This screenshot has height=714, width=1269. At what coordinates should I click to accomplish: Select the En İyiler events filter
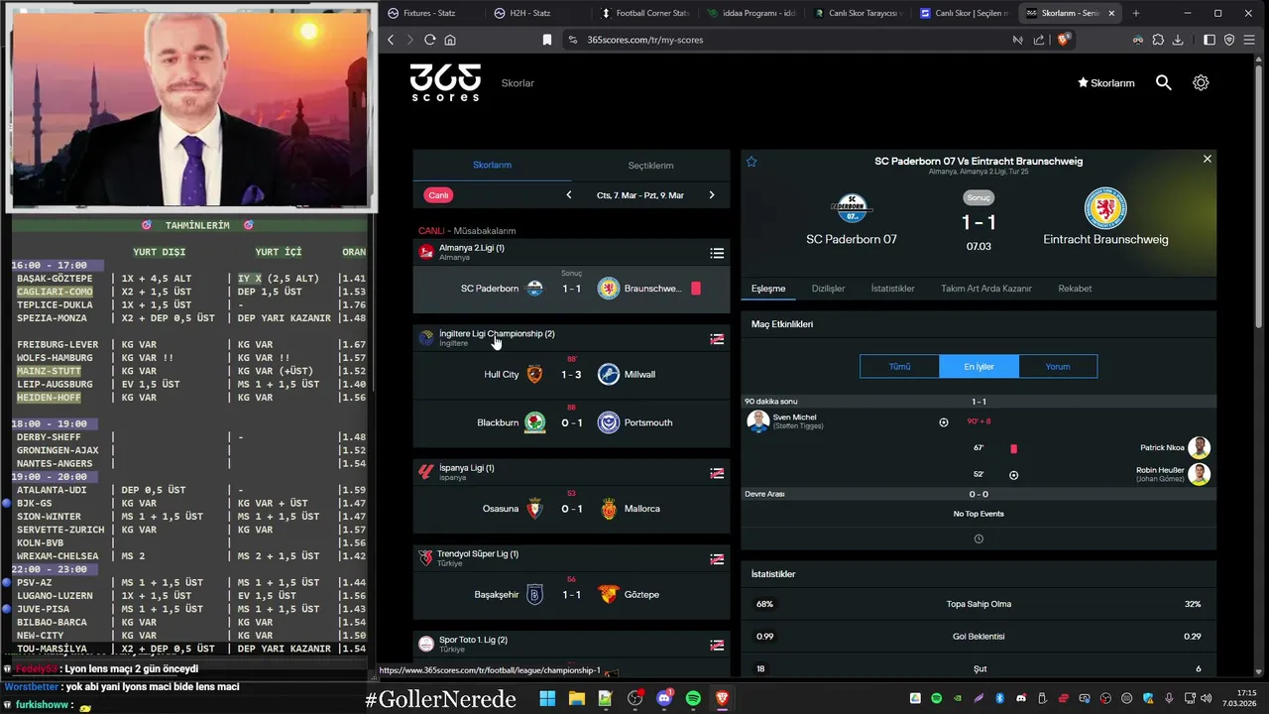[x=979, y=366]
